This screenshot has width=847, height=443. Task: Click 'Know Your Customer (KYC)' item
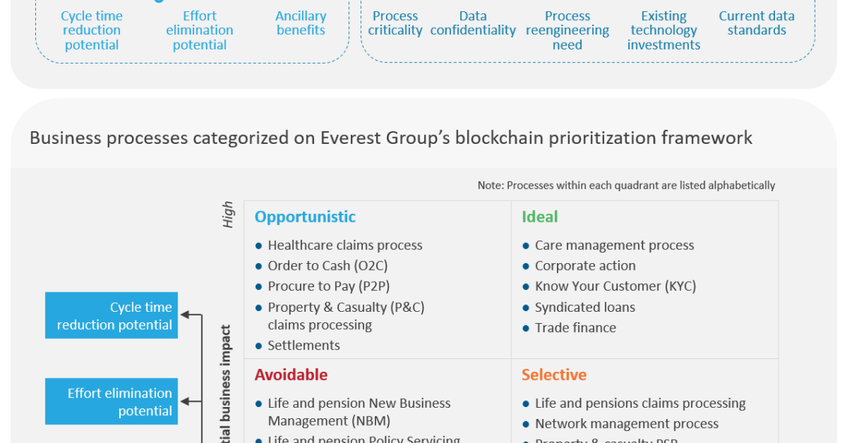pyautogui.click(x=615, y=286)
